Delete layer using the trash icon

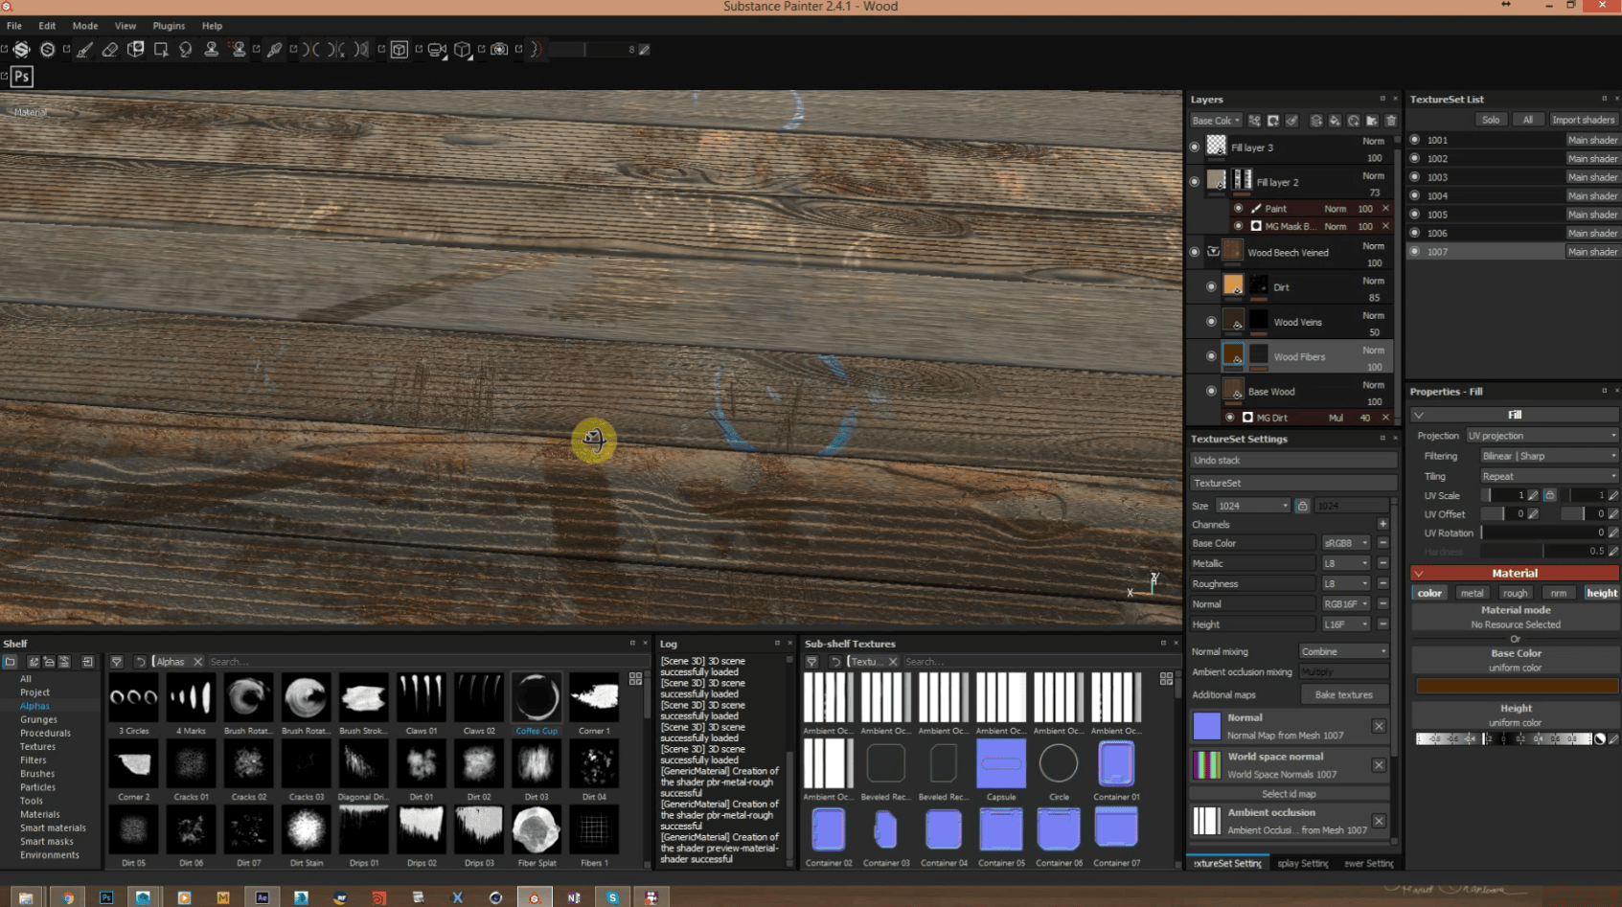pos(1391,121)
